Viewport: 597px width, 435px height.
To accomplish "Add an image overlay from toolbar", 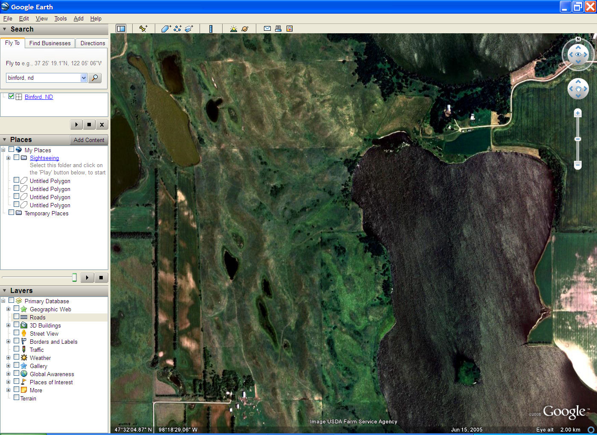I will point(189,29).
